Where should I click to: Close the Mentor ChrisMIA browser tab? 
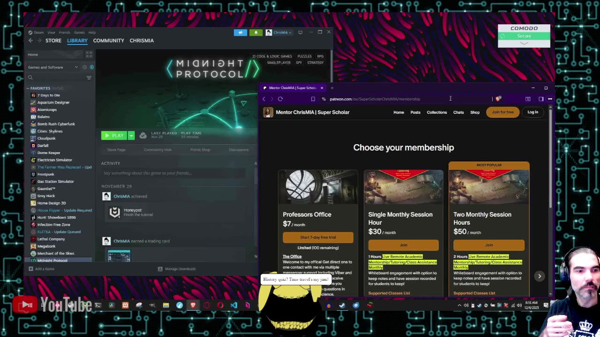coord(322,88)
